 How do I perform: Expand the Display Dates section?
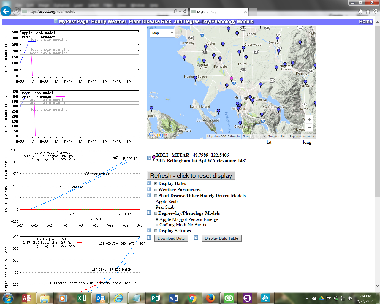point(156,183)
